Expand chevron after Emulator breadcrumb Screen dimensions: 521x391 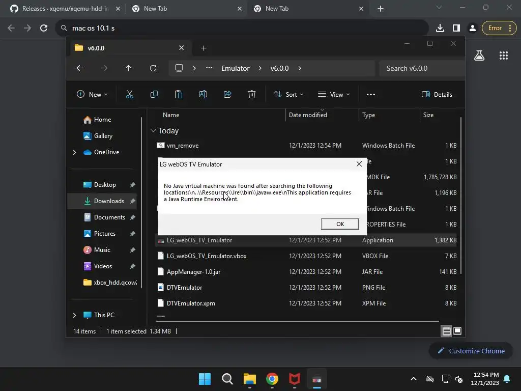coord(260,68)
